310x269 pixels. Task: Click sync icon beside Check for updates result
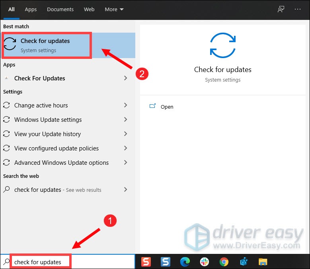click(10, 44)
